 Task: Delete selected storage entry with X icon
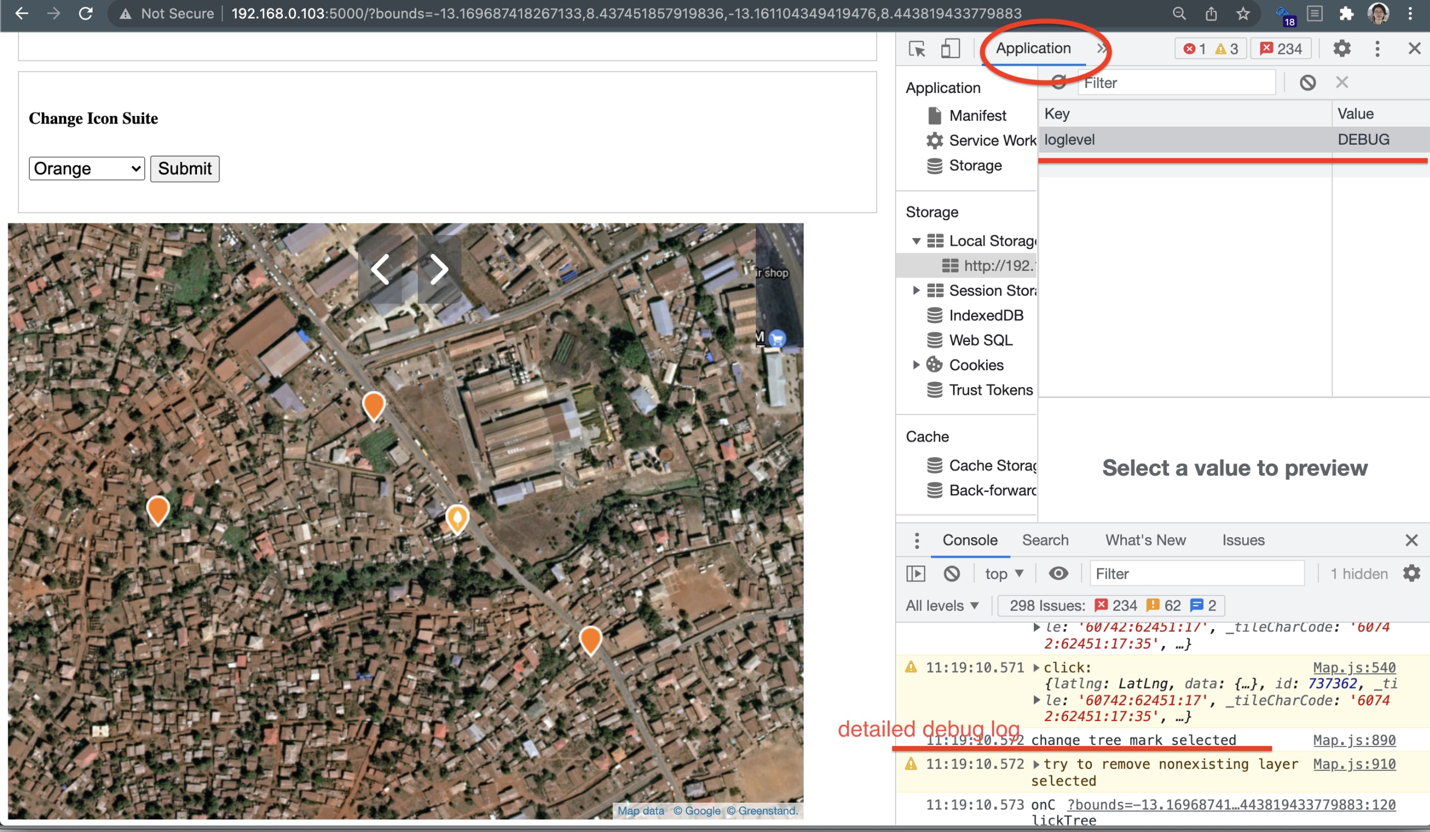(x=1341, y=83)
